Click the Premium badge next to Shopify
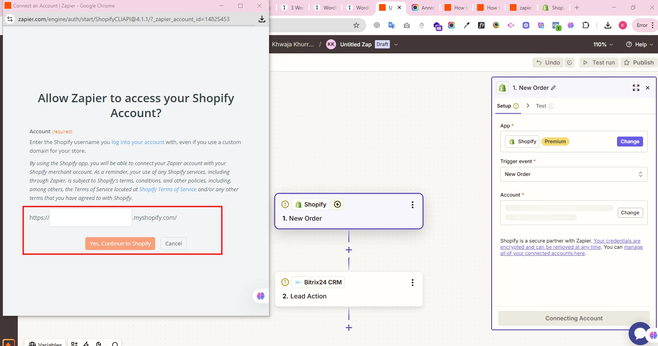 555,142
